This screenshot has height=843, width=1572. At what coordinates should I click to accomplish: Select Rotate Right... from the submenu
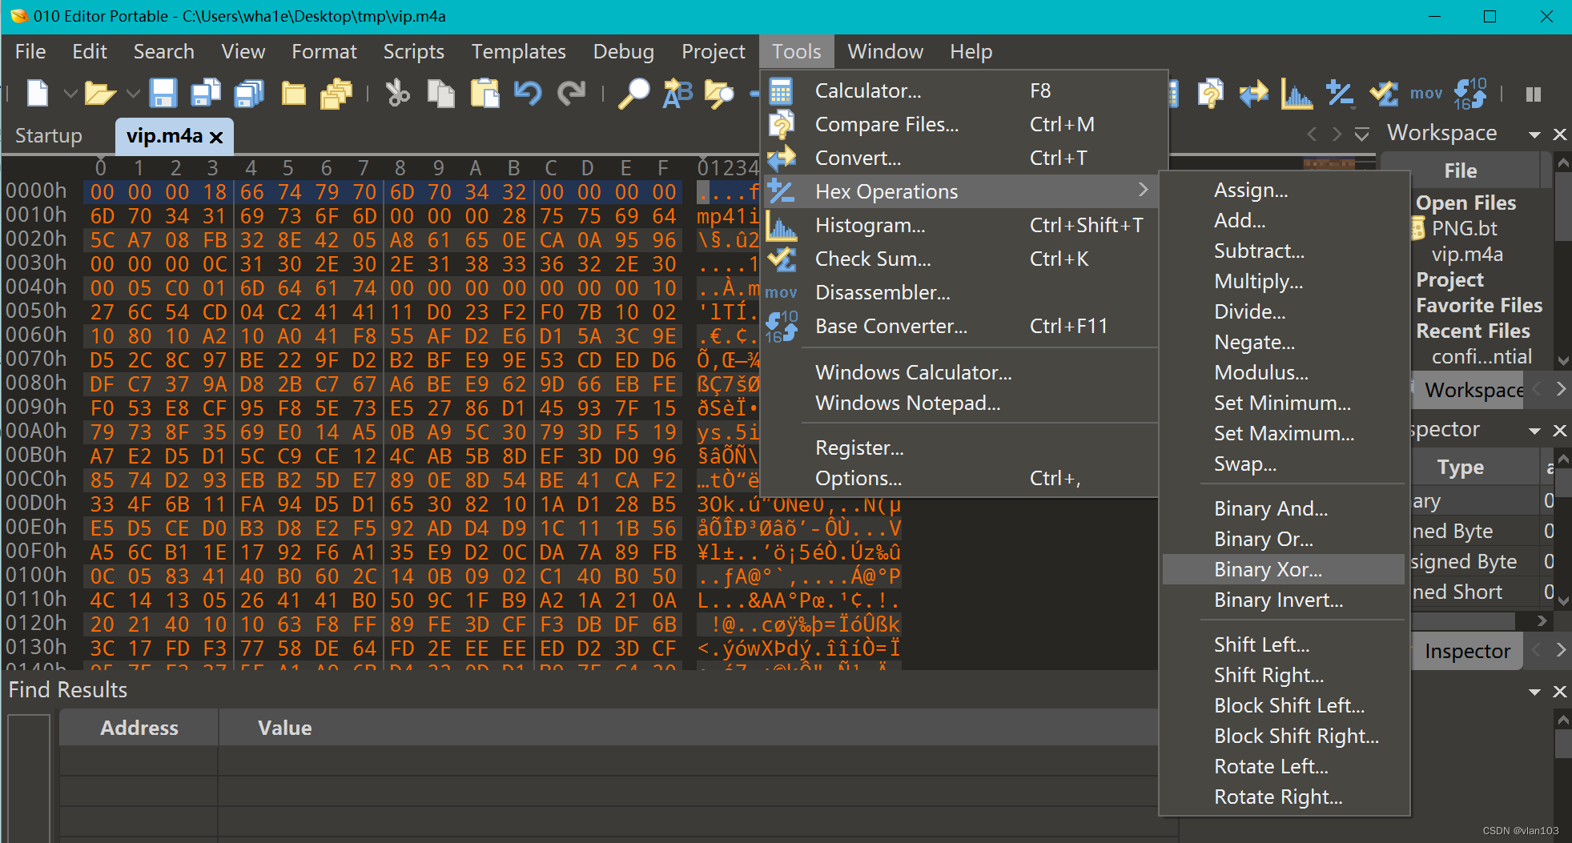click(x=1284, y=797)
